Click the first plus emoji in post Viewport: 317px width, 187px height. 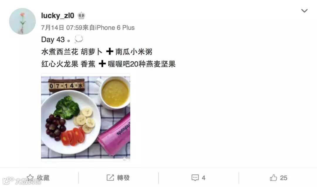(109, 52)
